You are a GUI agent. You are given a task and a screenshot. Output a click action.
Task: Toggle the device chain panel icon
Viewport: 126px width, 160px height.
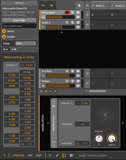click(50, 156)
